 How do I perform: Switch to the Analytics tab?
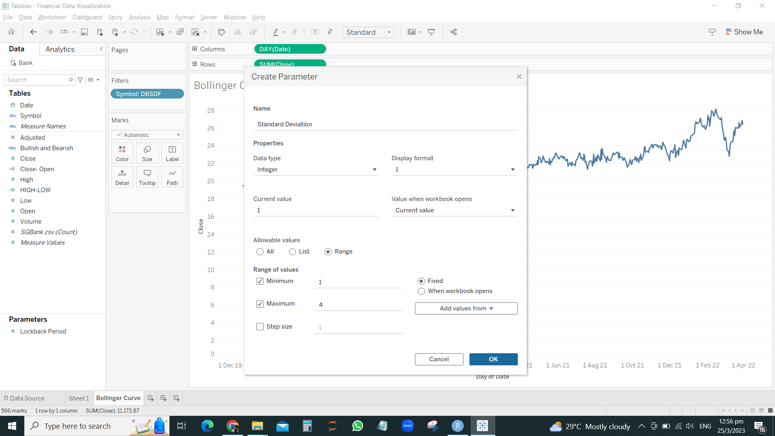coord(60,49)
